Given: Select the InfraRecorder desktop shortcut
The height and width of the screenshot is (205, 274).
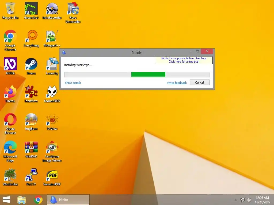Looking at the screenshot, I should pyautogui.click(x=52, y=11).
